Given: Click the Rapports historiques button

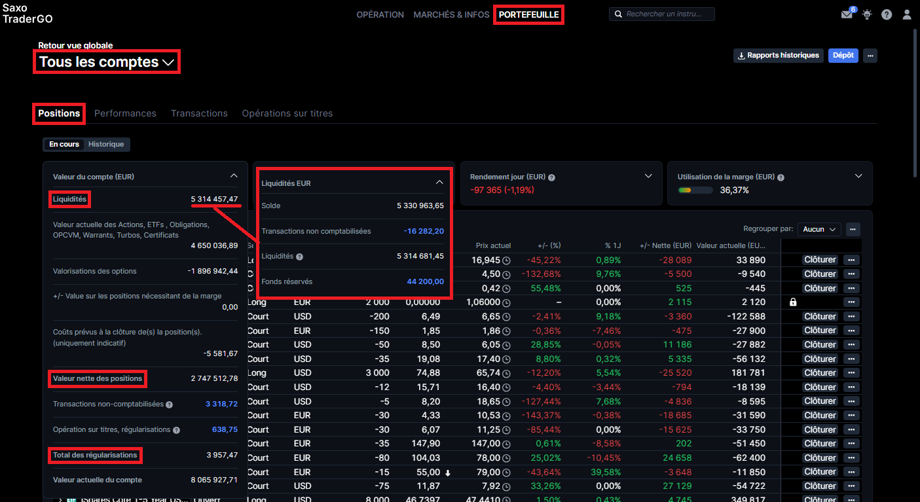Looking at the screenshot, I should click(x=778, y=56).
